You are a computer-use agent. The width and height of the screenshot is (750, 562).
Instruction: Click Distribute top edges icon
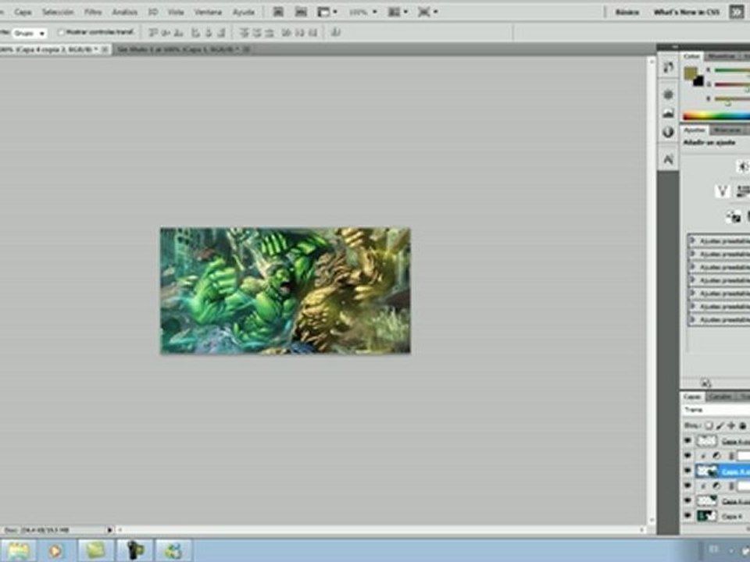tap(244, 33)
